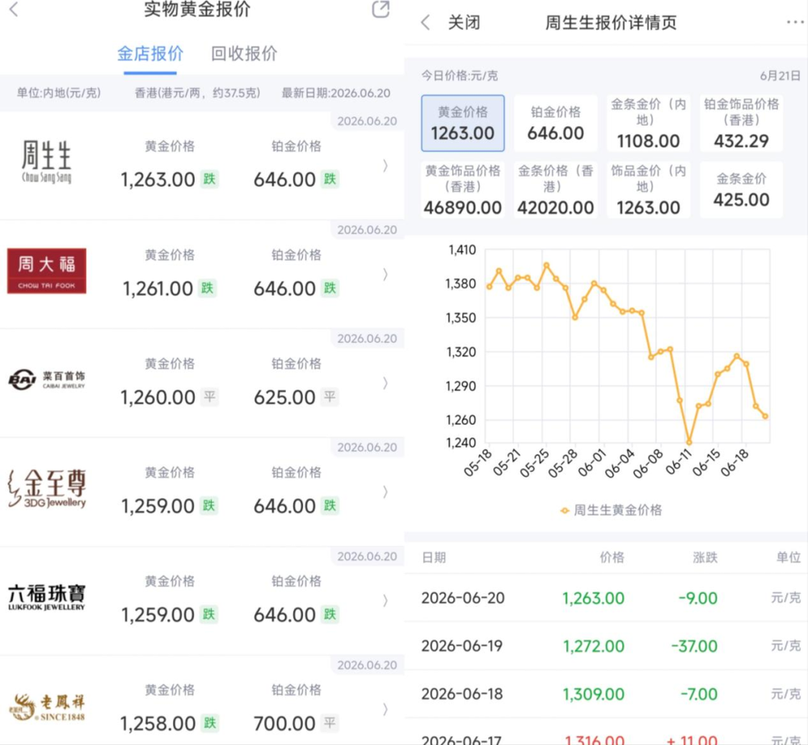The height and width of the screenshot is (745, 808).
Task: Tap 最新日期:2026.06.20 label
Action: point(336,93)
